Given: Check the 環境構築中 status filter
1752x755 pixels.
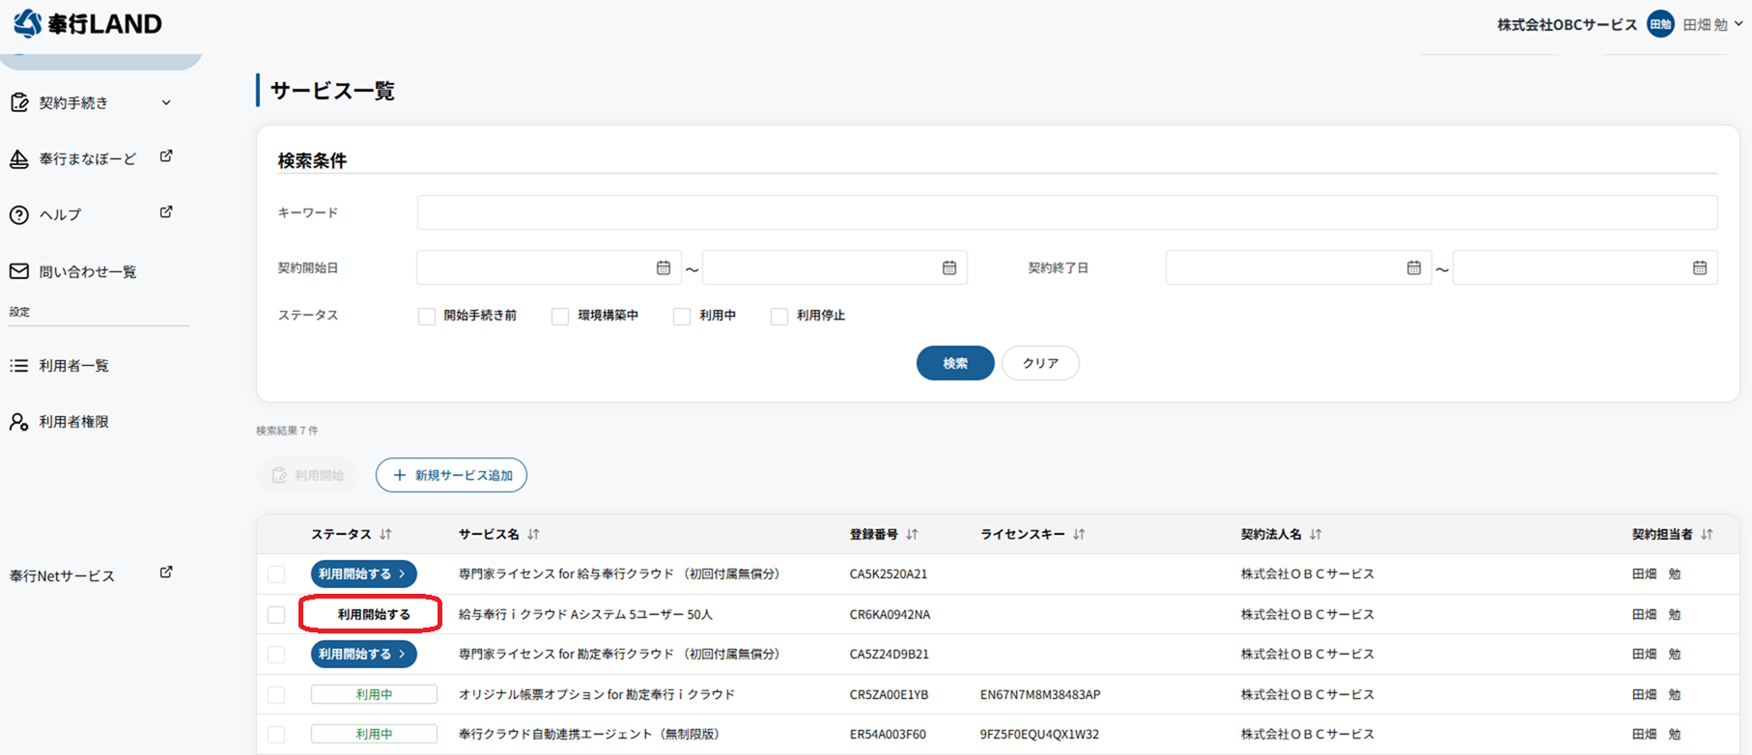Looking at the screenshot, I should coord(560,317).
